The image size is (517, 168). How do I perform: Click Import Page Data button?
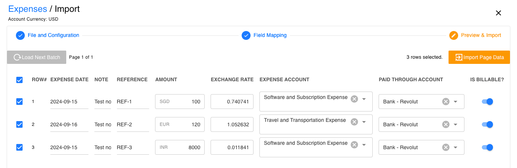[479, 57]
